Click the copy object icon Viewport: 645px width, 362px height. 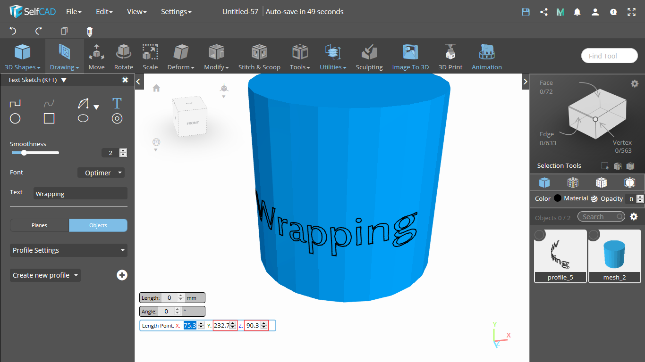pyautogui.click(x=64, y=31)
